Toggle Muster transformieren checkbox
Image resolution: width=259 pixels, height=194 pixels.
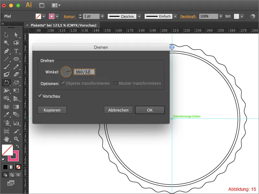(x=116, y=83)
